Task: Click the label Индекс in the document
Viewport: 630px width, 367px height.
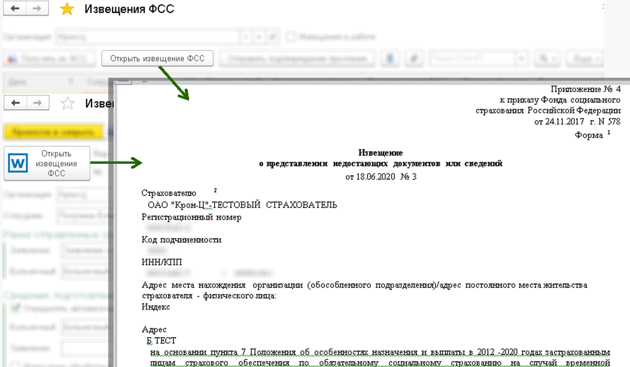Action: click(x=156, y=307)
